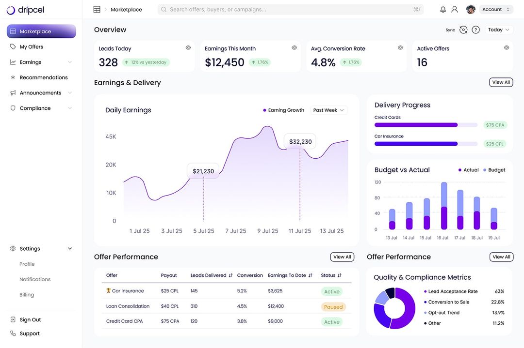524x348 pixels.
Task: Open My Offers via the tag icon
Action: coord(12,46)
